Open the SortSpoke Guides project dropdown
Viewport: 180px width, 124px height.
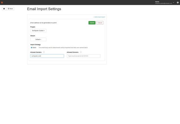pyautogui.click(x=38, y=31)
